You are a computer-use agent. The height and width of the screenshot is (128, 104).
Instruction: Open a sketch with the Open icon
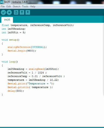[x=22, y=12]
